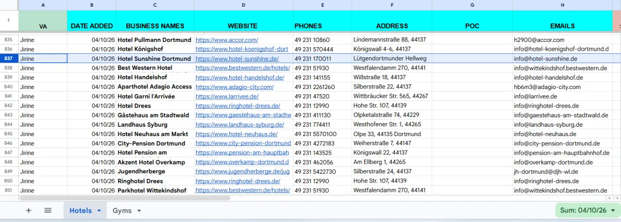Select column C header

tap(155, 5)
